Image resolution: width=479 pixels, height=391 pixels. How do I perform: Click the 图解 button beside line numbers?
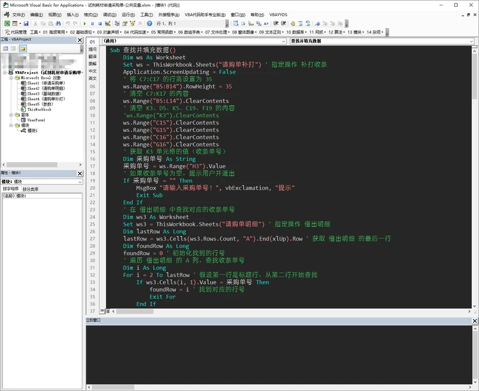click(93, 64)
